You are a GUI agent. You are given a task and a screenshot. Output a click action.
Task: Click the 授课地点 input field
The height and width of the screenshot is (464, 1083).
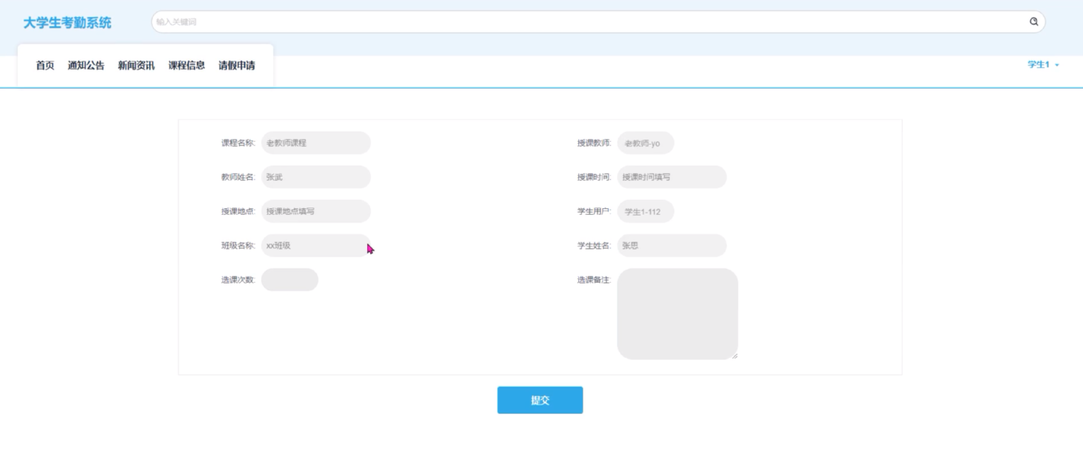[316, 211]
